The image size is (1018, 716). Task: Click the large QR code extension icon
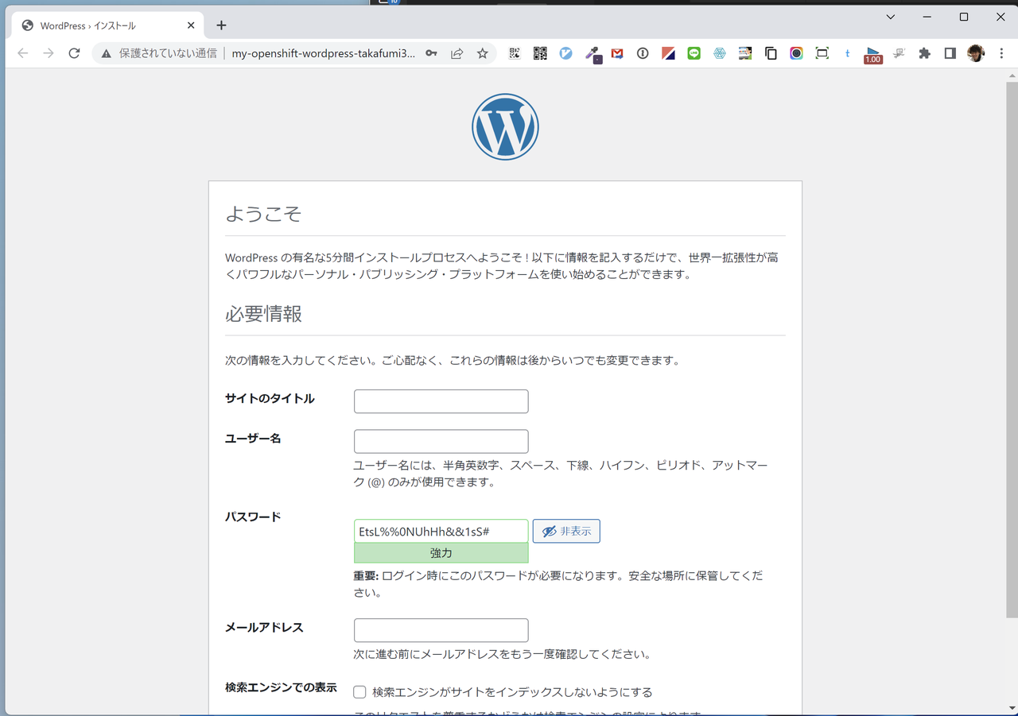540,53
